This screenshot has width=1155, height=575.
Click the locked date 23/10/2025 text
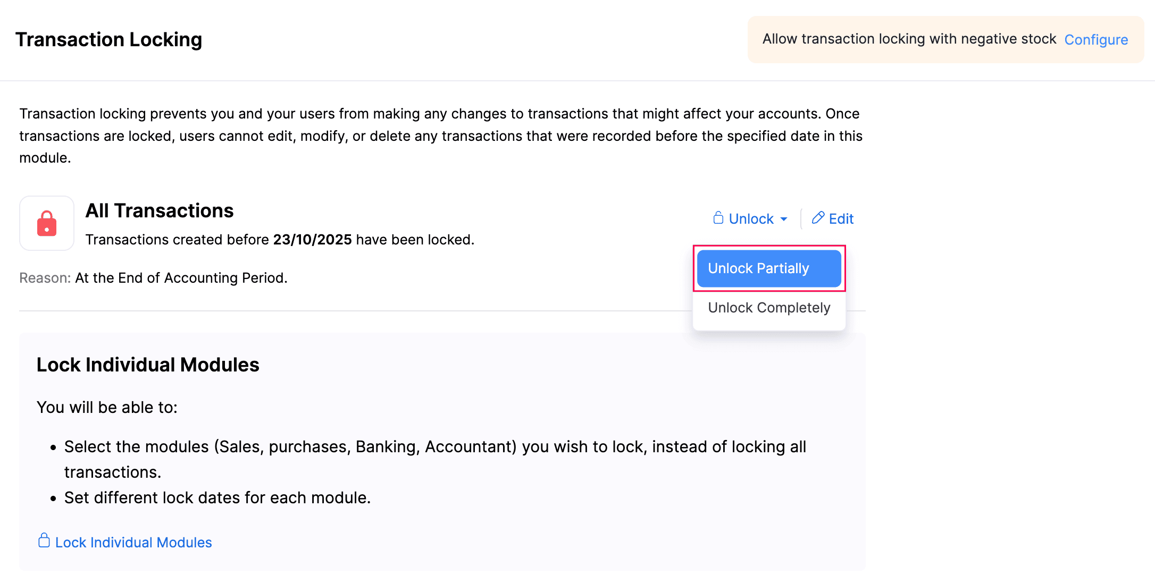(x=312, y=240)
